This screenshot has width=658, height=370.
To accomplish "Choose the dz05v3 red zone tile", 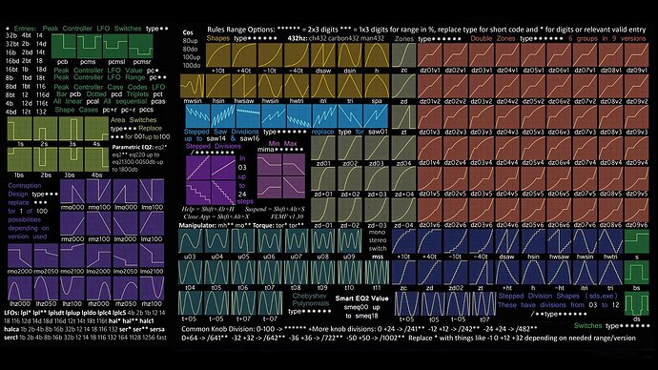I will (533, 116).
